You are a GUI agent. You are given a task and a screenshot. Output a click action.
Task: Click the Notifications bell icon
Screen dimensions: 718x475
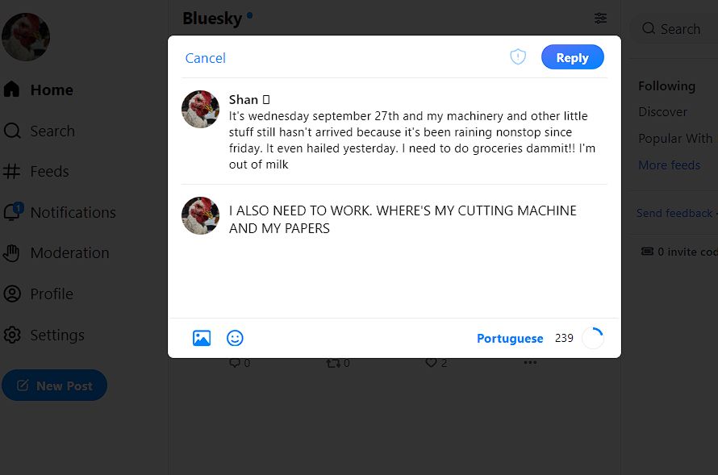coord(13,212)
